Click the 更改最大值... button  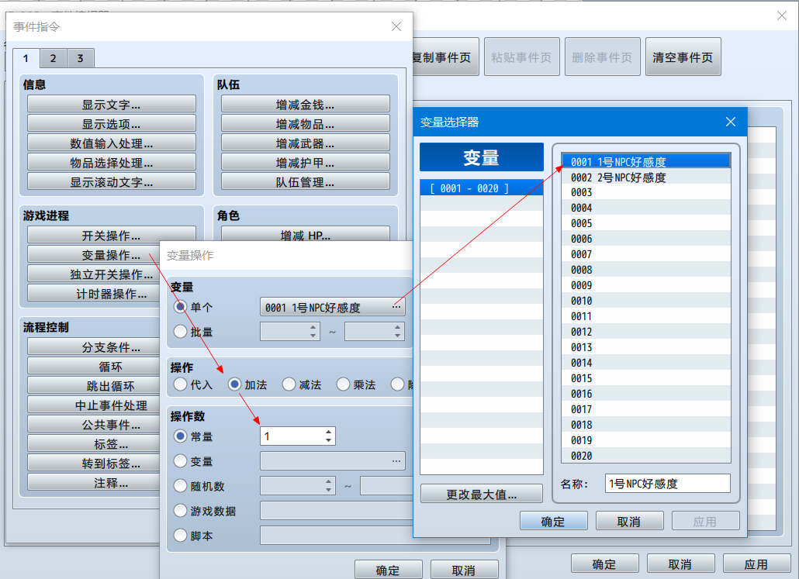[482, 494]
